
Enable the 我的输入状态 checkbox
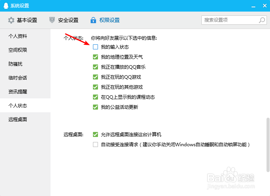[x=95, y=47]
